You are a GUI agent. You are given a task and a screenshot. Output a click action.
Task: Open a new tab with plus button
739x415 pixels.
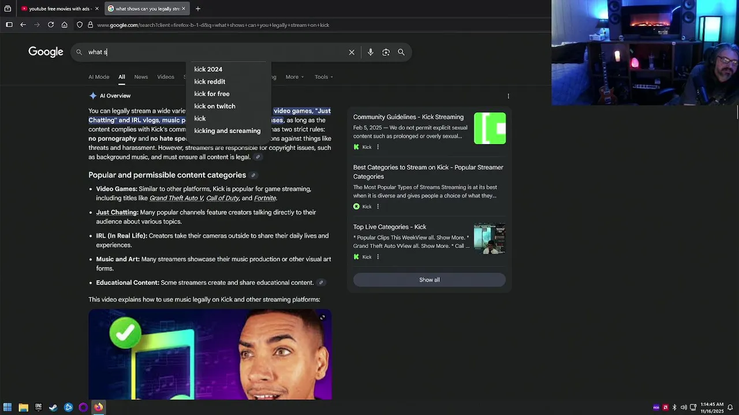pos(198,9)
